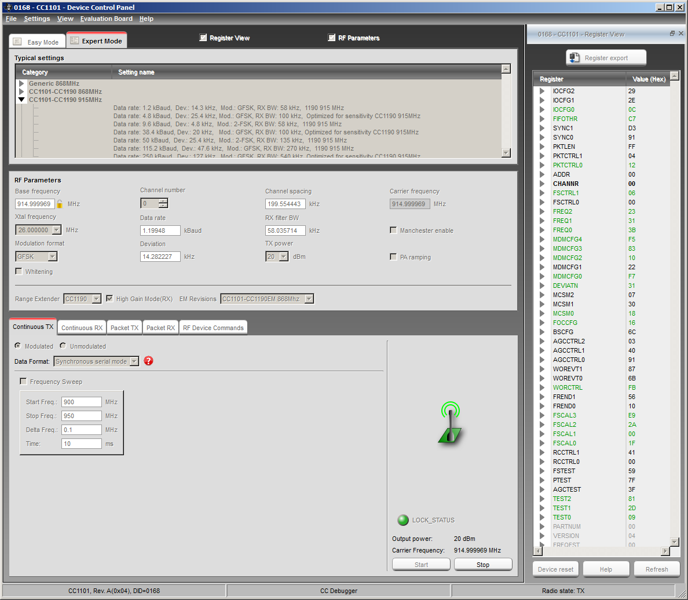Toggle the RF Parameters checkbox
The height and width of the screenshot is (600, 688).
pyautogui.click(x=331, y=38)
